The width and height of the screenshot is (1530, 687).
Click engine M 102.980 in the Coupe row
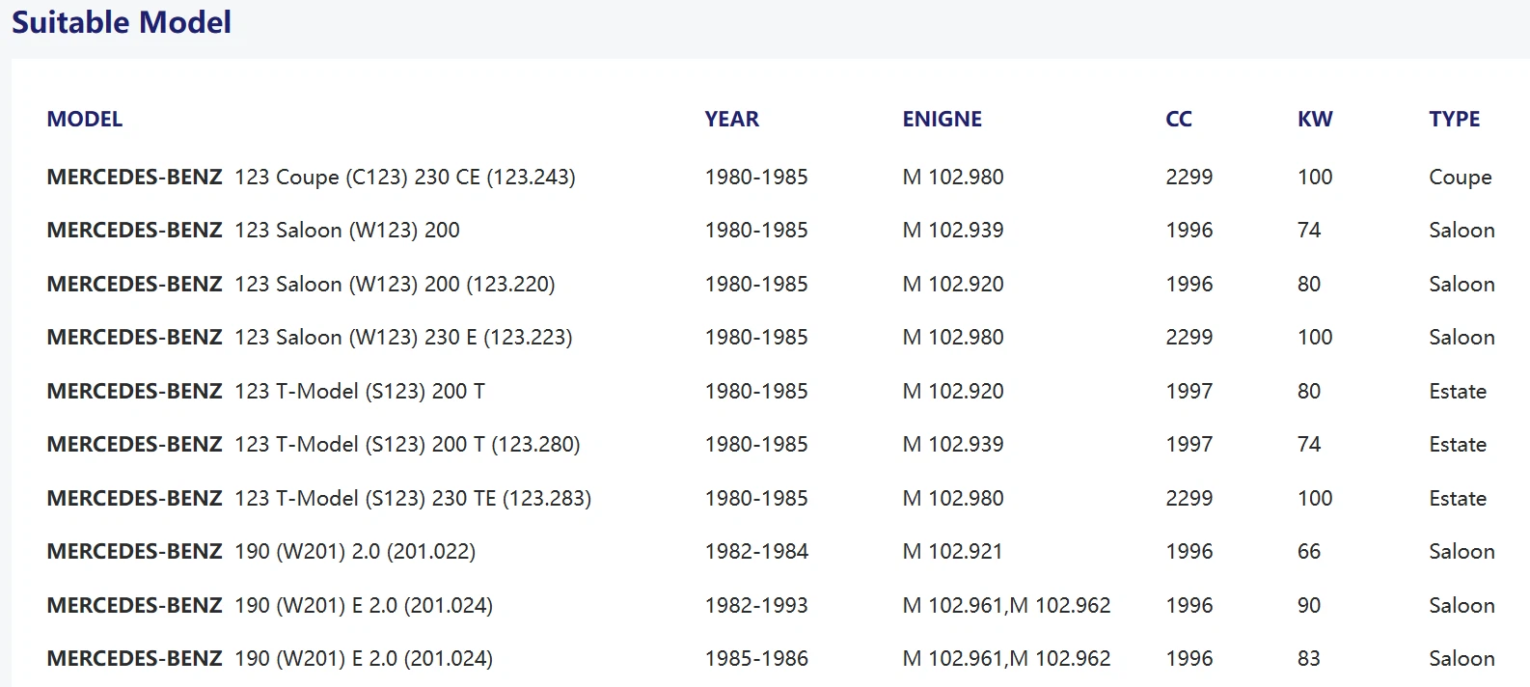click(x=953, y=178)
